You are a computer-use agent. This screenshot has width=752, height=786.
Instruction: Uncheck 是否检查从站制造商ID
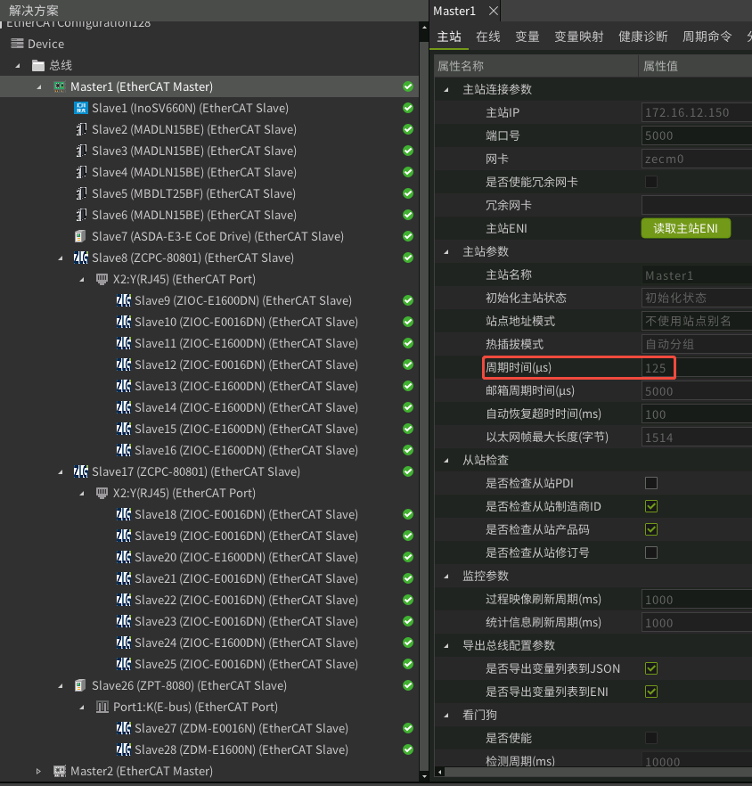click(x=651, y=506)
